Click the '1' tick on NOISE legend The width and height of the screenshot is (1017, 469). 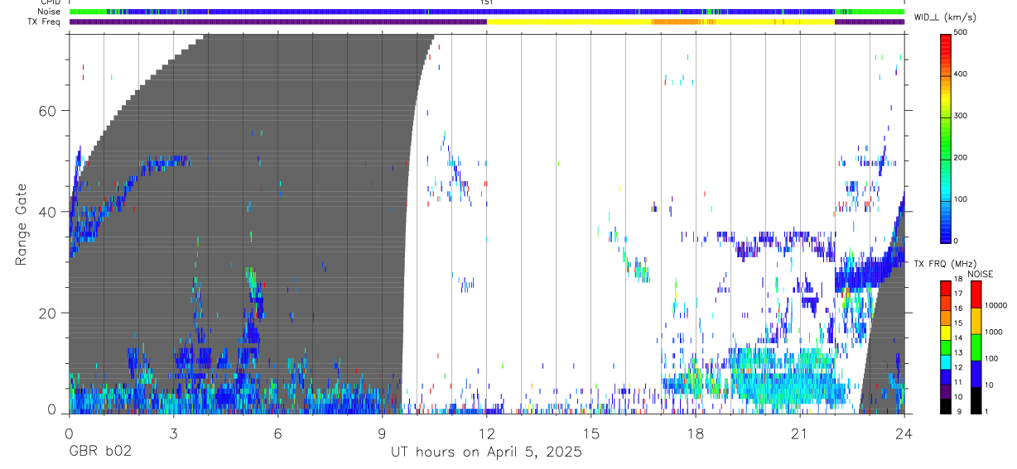point(987,411)
